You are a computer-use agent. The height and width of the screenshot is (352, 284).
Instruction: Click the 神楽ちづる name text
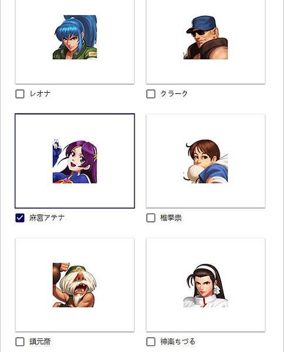[x=178, y=342]
